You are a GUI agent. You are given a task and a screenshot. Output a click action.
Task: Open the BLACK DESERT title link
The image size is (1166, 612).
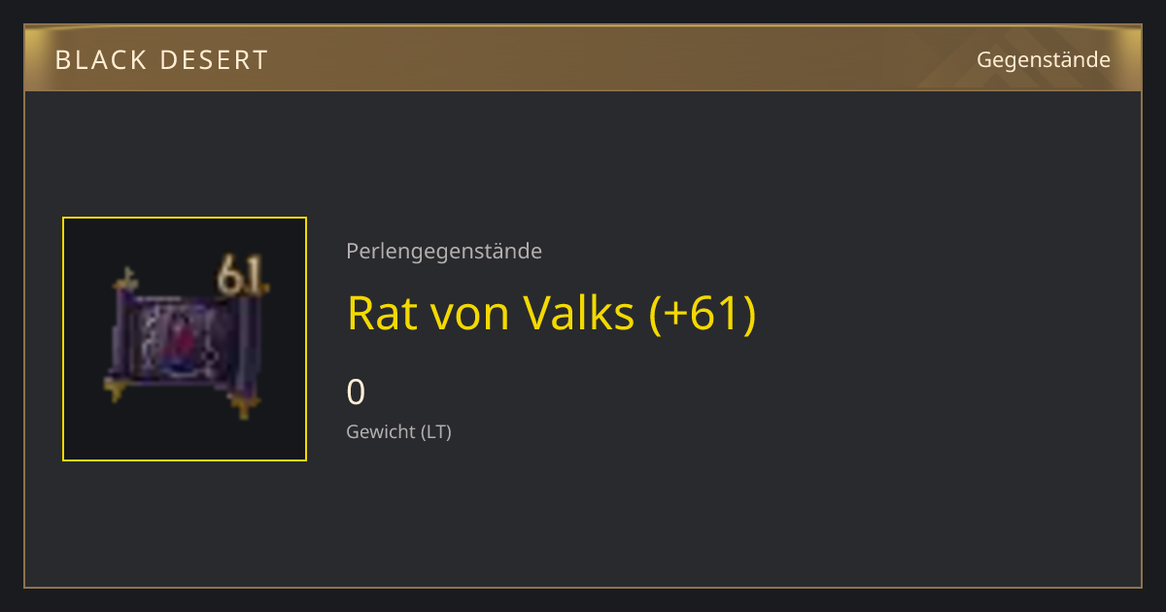click(161, 60)
